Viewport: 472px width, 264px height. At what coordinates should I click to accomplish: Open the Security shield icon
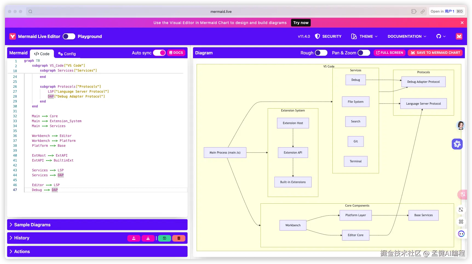[317, 36]
